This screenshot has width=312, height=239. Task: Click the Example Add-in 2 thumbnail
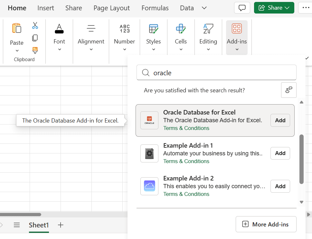[149, 186]
